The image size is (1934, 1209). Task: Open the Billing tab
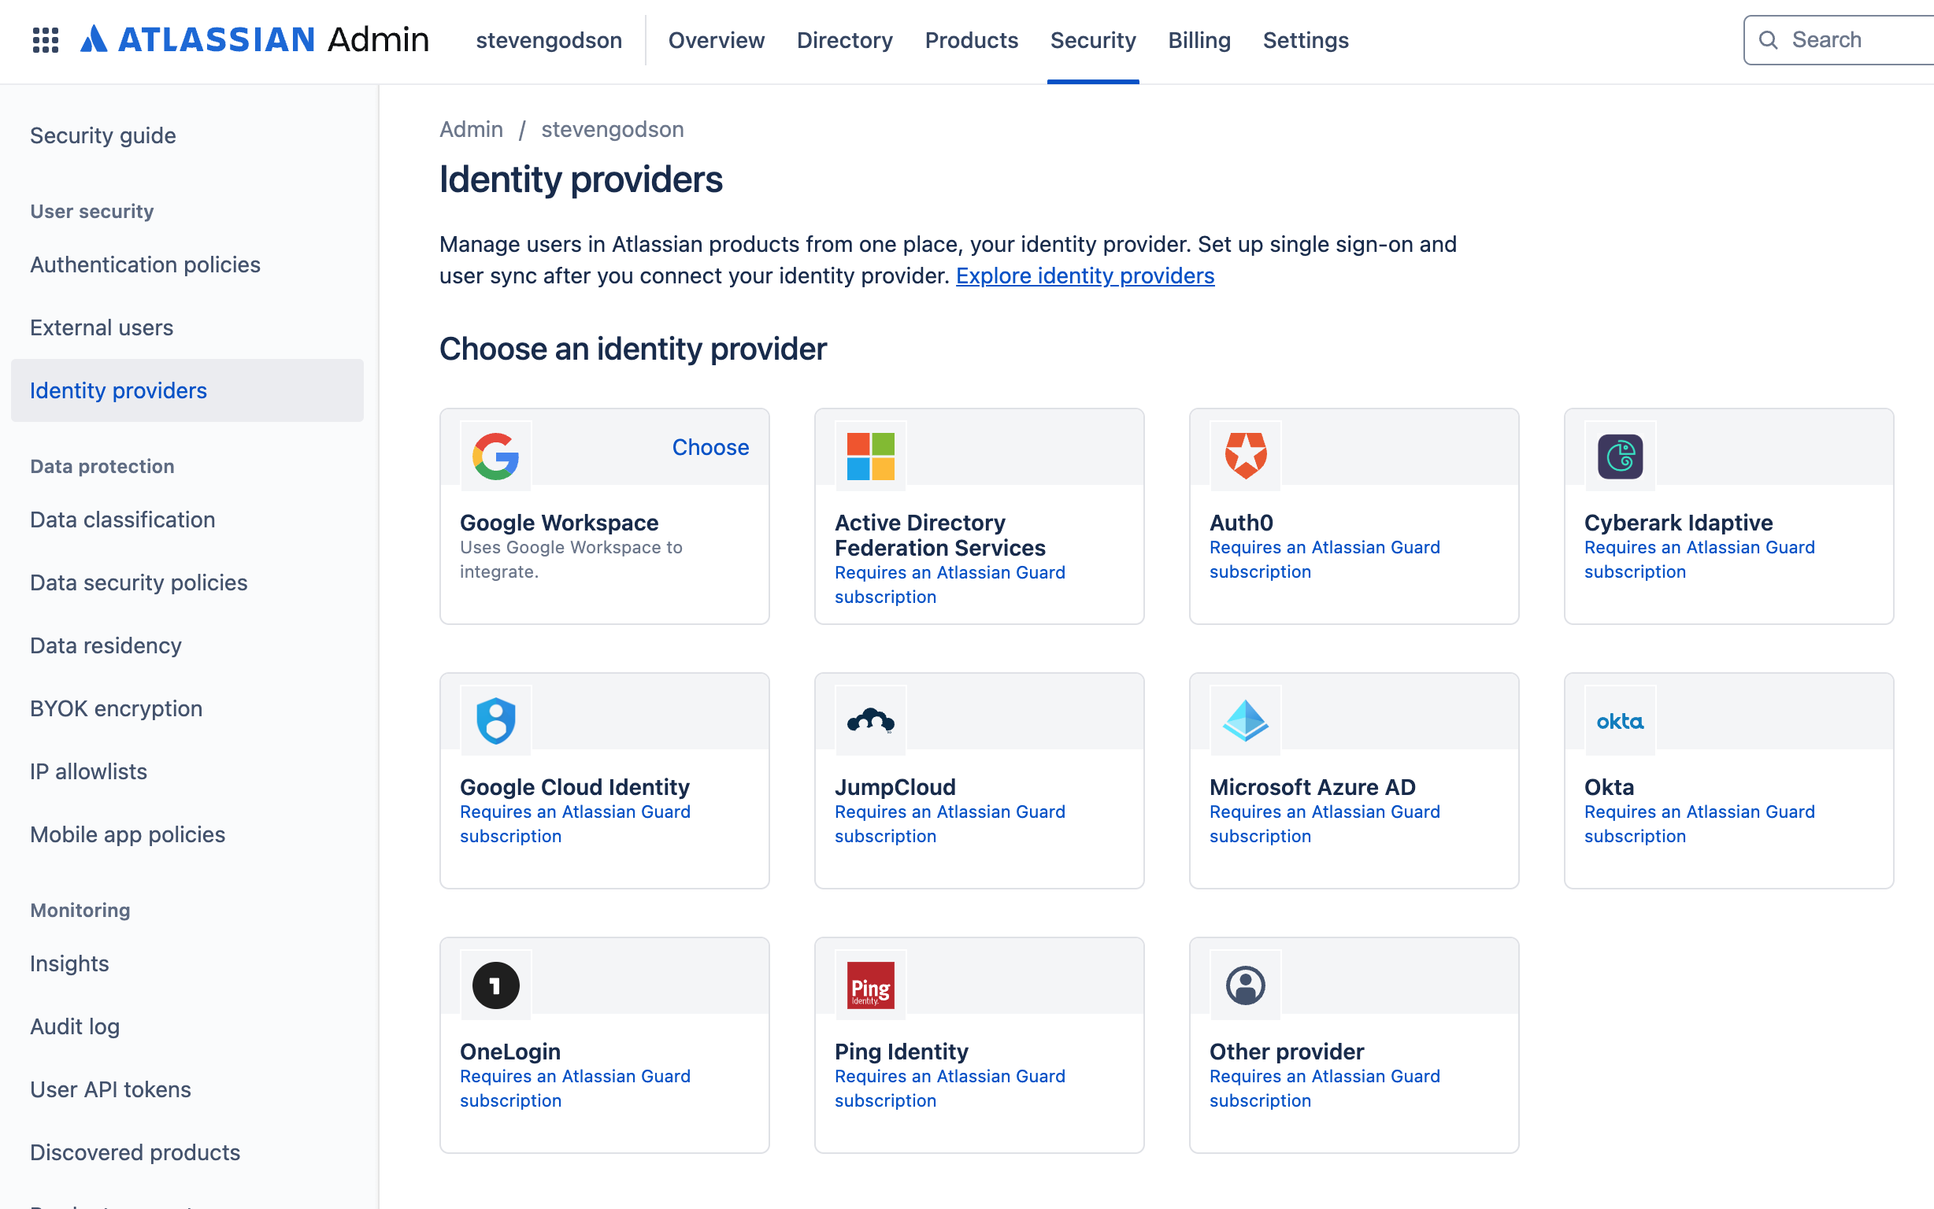point(1199,40)
